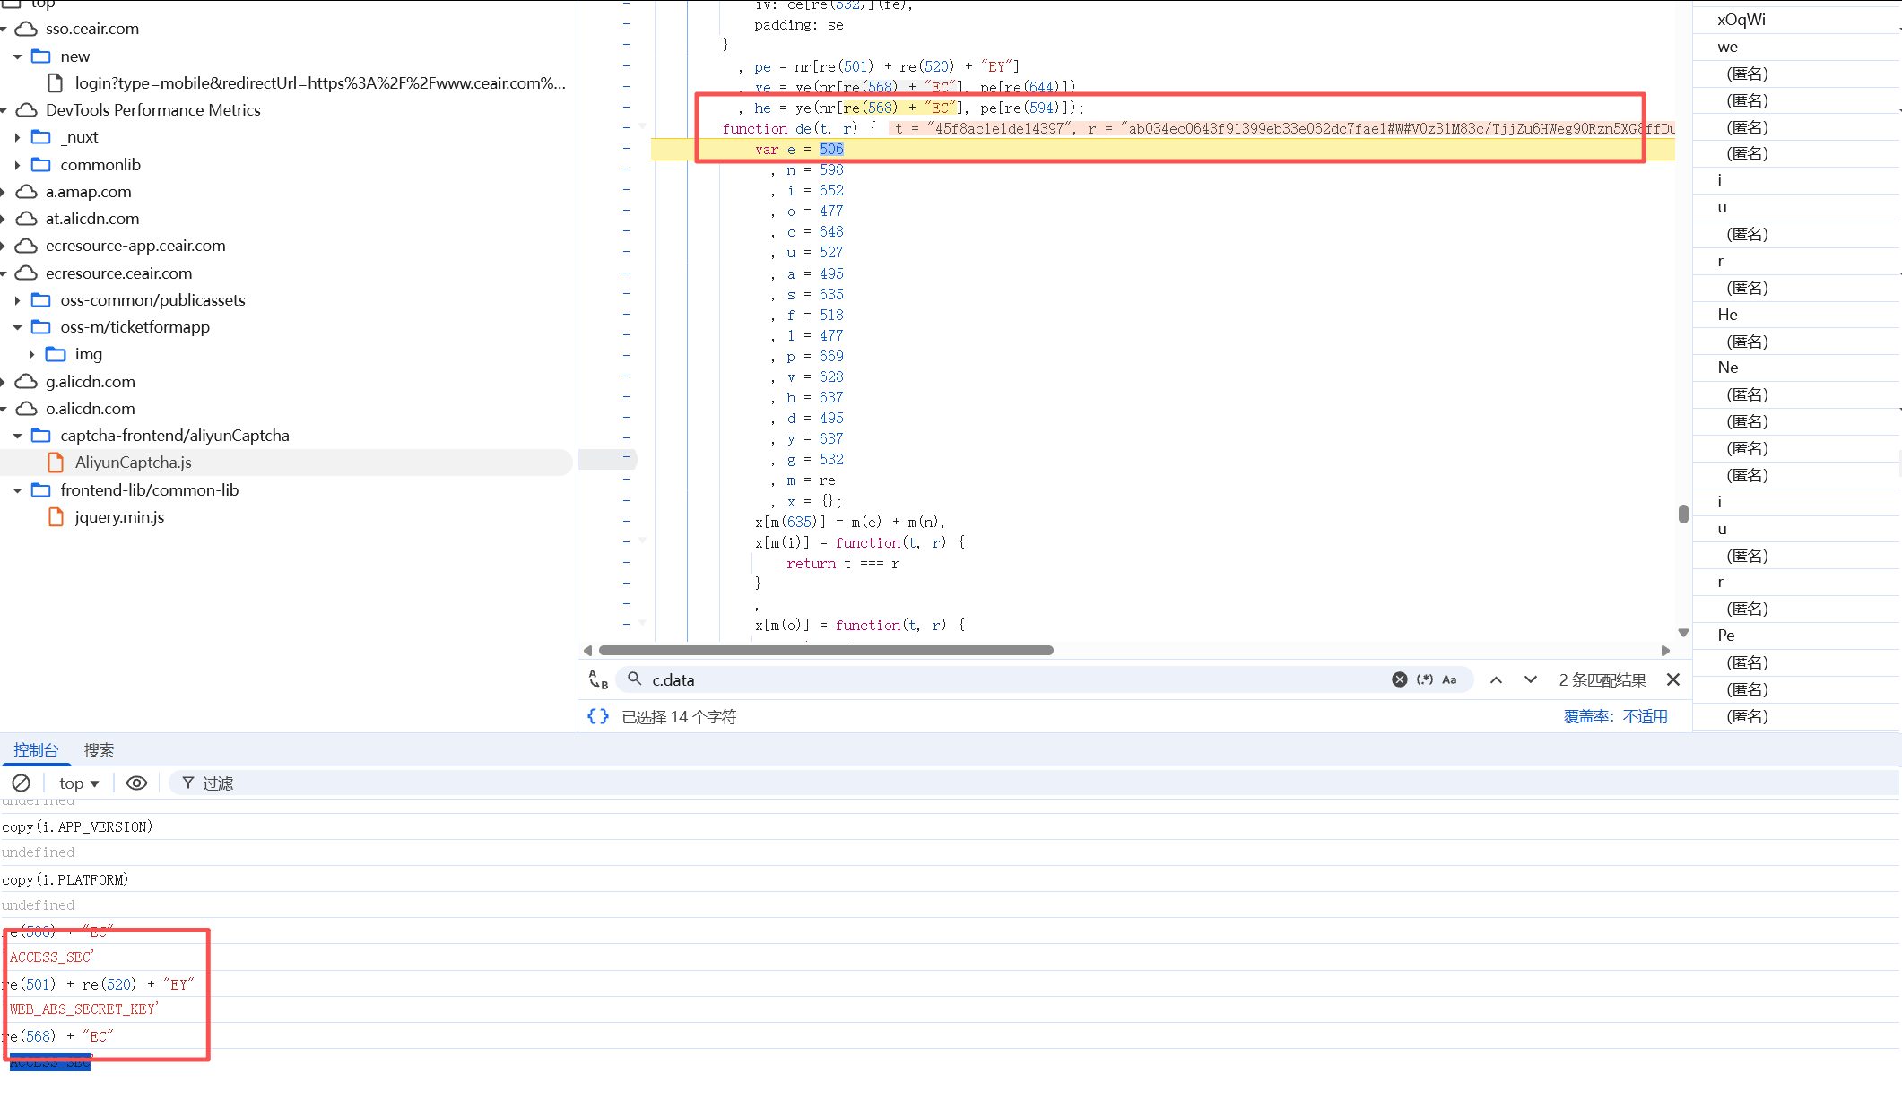Expand the img folder
Screen dimensions: 1902x1116
(31, 354)
